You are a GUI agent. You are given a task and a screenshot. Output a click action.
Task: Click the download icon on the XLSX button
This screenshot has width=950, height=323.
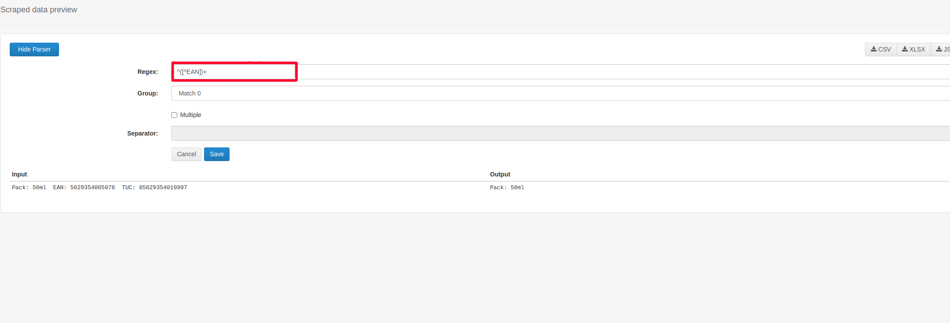click(x=905, y=49)
